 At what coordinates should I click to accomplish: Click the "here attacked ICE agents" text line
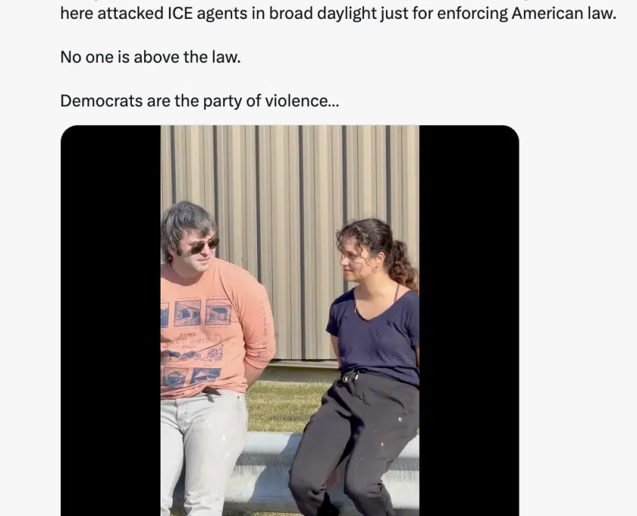pos(338,14)
